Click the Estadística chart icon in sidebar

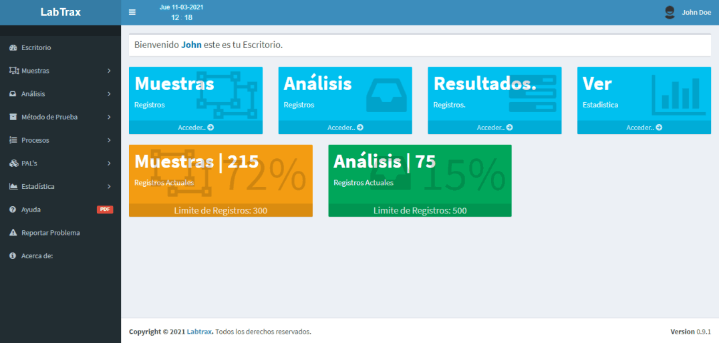(x=13, y=187)
